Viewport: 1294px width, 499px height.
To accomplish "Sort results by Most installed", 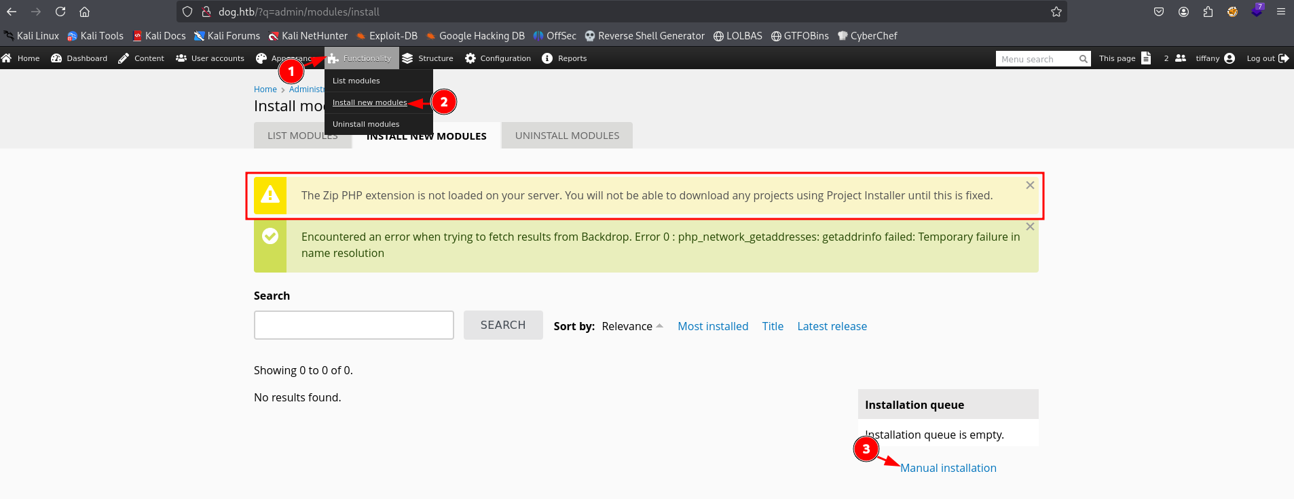I will (713, 326).
